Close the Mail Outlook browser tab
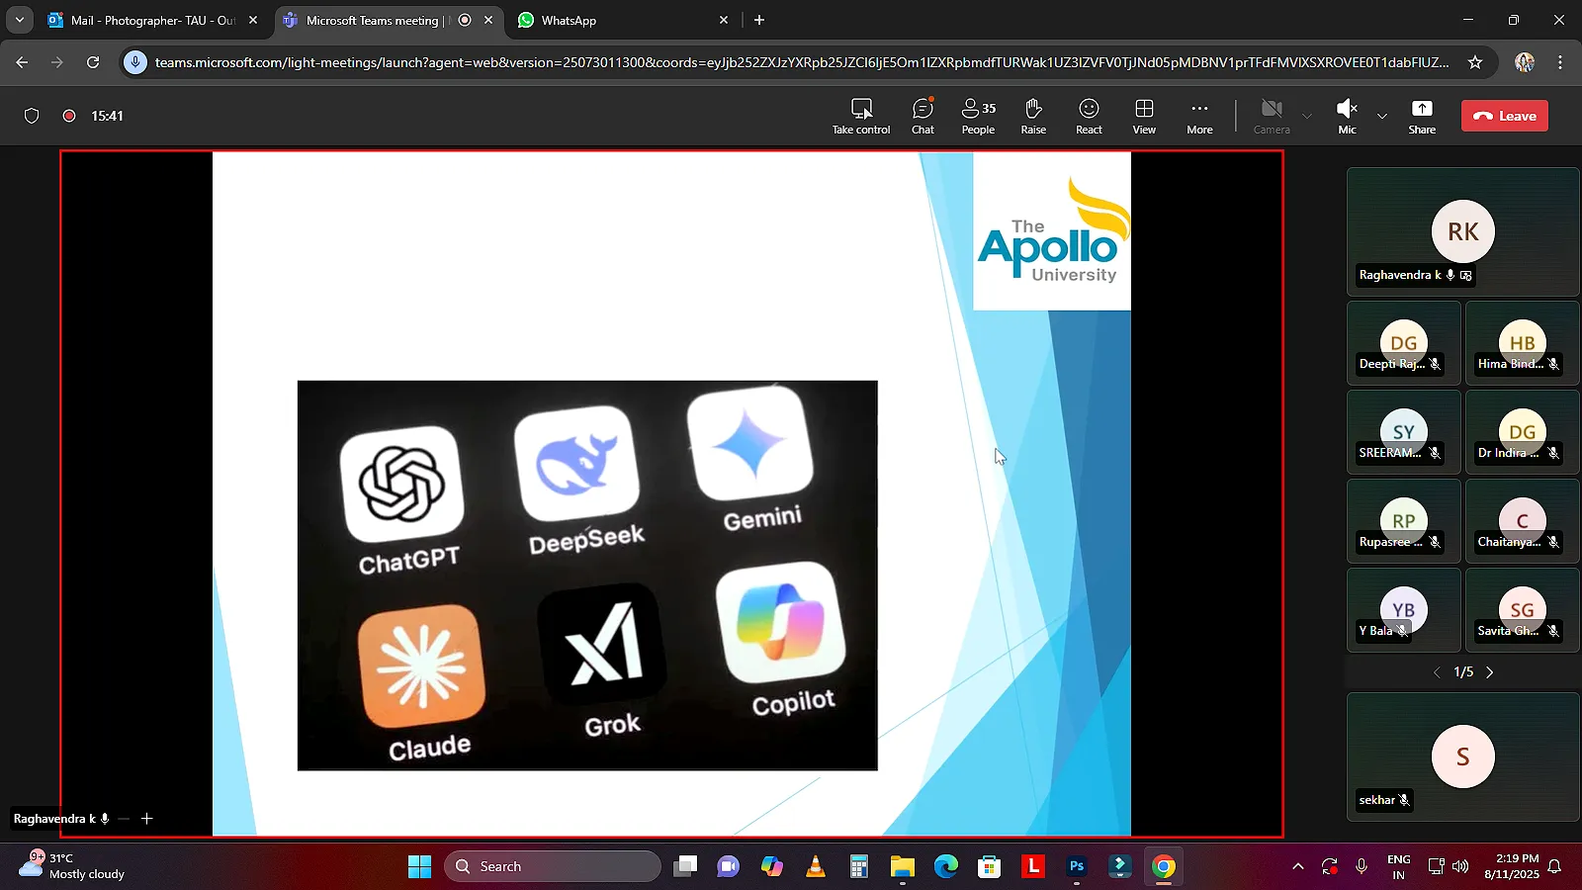1582x890 pixels. click(x=253, y=20)
